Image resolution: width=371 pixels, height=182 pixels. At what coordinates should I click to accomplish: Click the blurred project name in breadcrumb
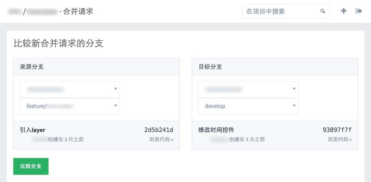click(42, 12)
